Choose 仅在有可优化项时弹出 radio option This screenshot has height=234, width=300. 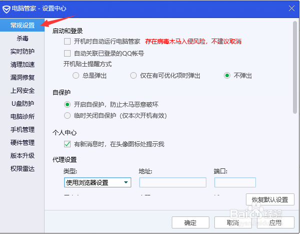133,76
